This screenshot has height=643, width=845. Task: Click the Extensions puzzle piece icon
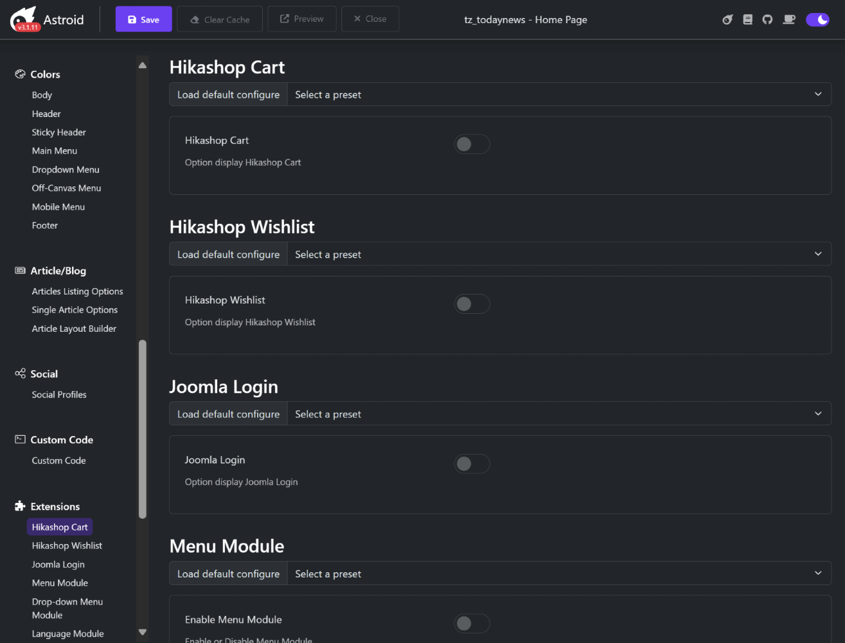point(20,506)
